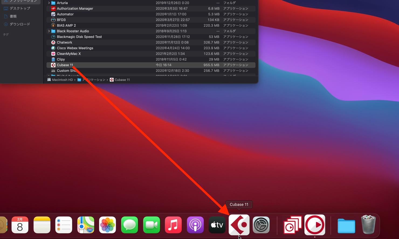Open Photos app in the Dock
The image size is (399, 239).
[108, 225]
